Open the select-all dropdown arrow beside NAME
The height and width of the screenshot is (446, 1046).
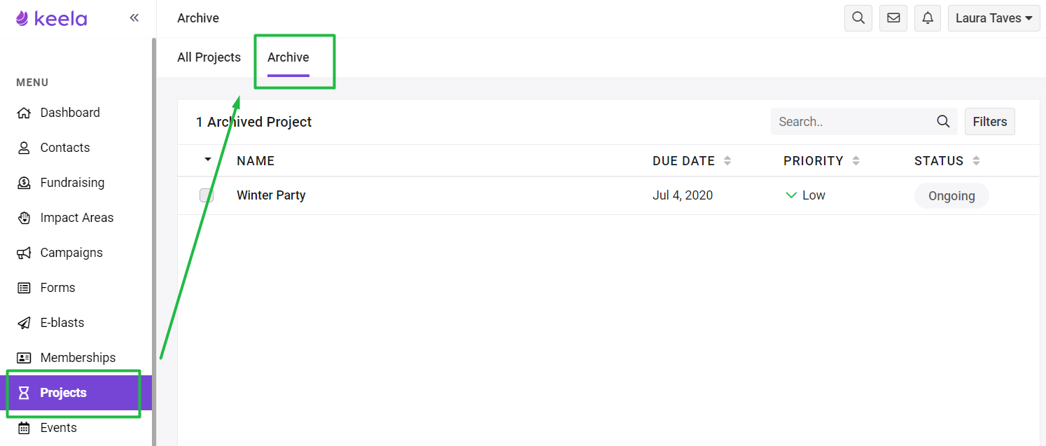pos(207,160)
